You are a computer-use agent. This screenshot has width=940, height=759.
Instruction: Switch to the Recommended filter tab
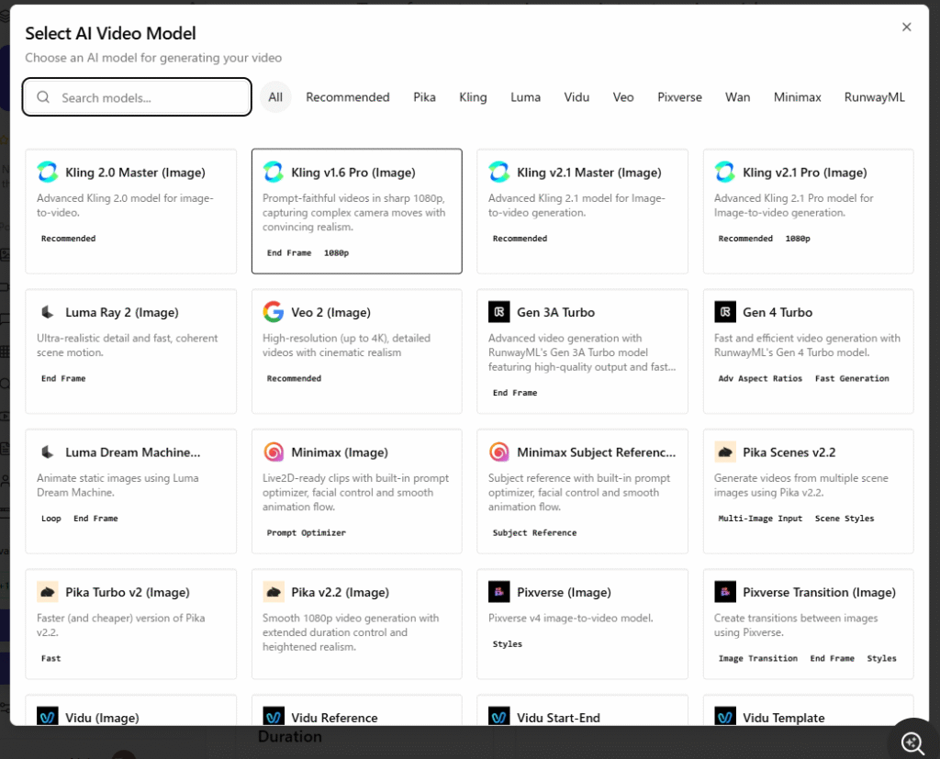coord(348,97)
